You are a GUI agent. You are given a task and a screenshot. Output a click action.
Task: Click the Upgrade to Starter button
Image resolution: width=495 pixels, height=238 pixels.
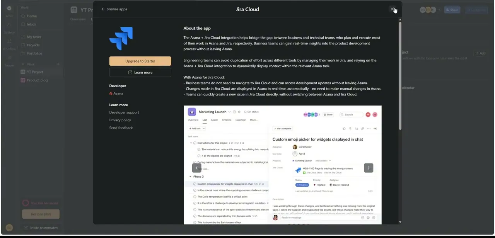coord(140,61)
